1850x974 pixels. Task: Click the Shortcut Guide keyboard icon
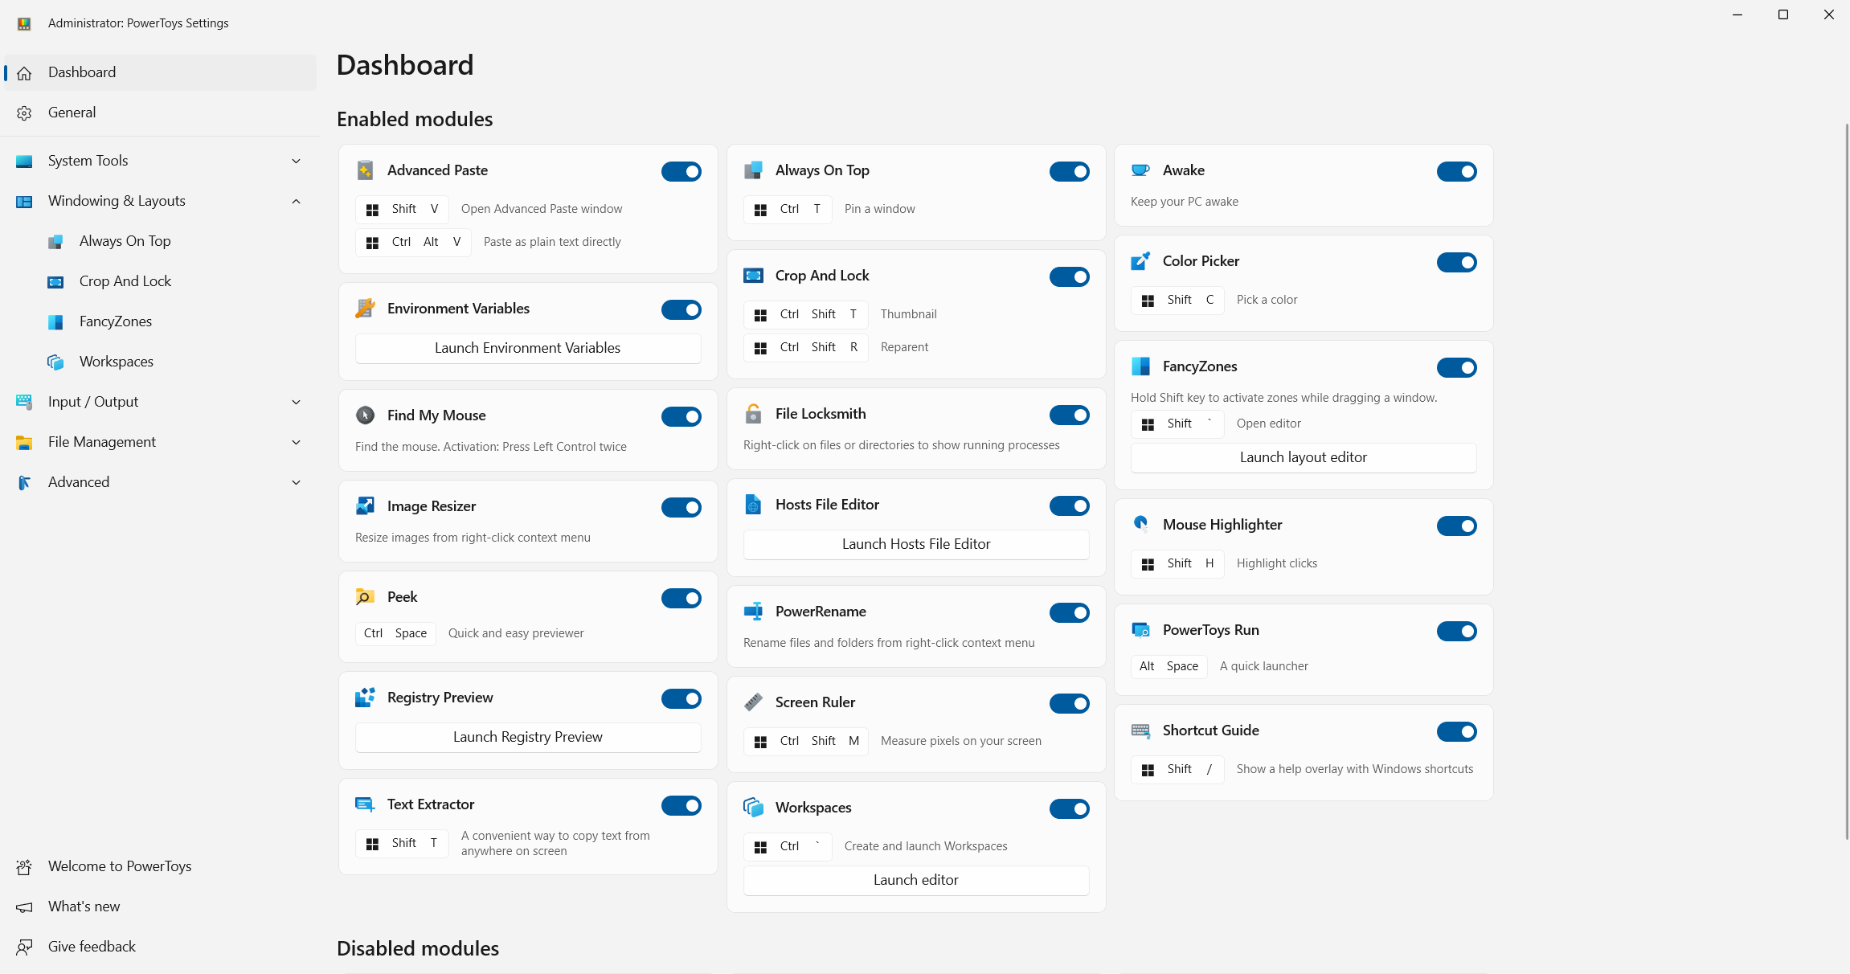(1140, 730)
